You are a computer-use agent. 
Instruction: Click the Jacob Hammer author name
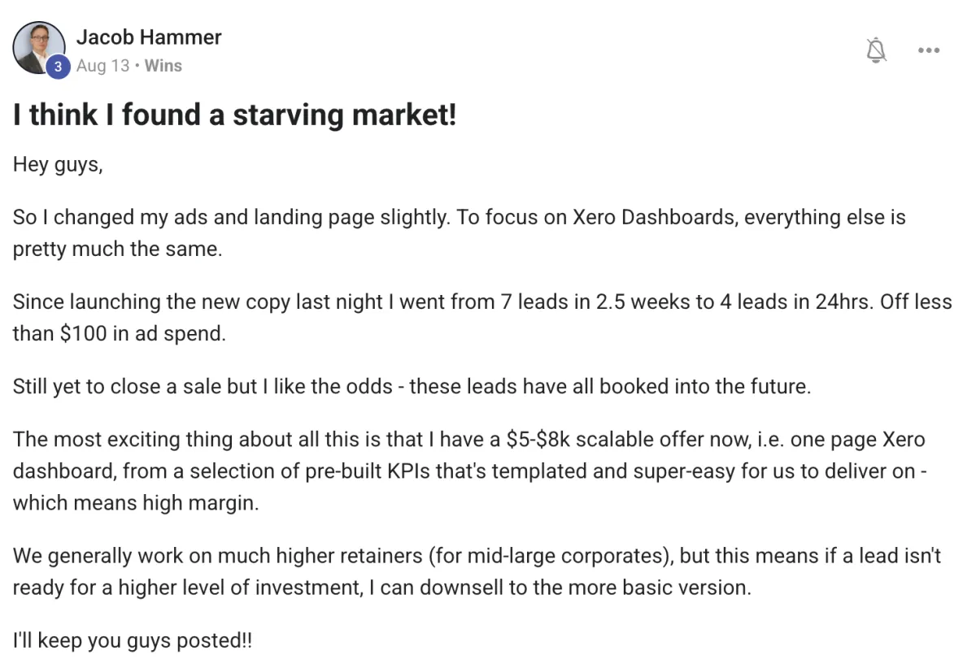click(149, 37)
